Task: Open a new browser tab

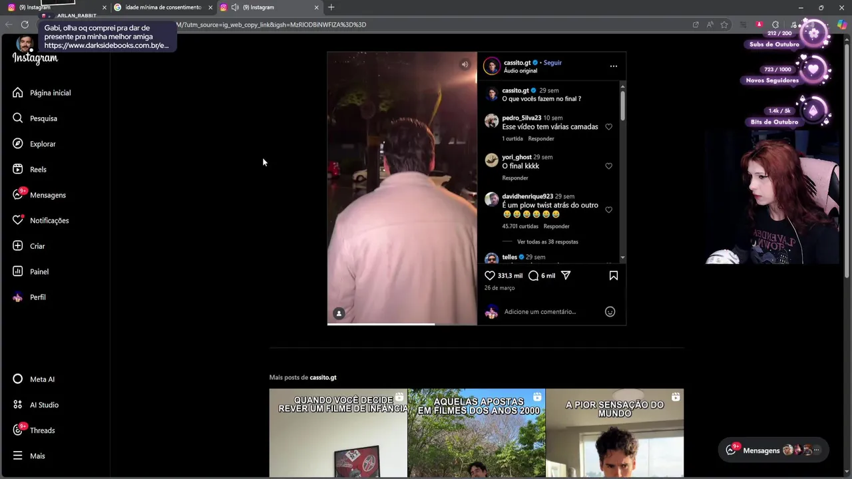Action: point(331,7)
